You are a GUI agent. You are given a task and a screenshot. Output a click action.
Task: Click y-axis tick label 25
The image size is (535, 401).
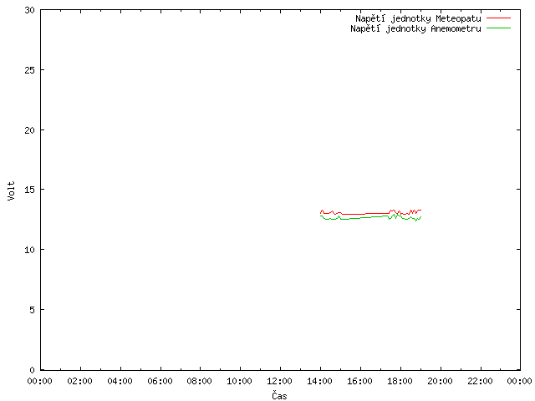(x=30, y=70)
